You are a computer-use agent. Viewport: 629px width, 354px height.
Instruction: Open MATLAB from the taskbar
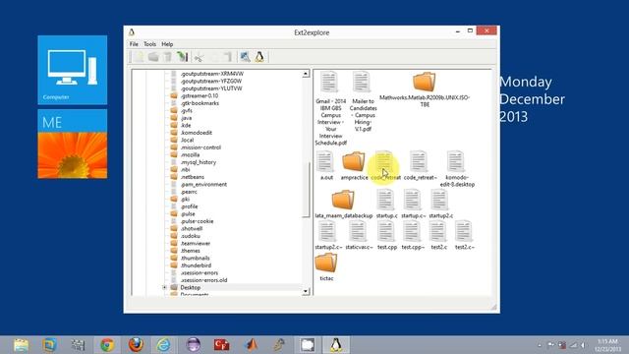pos(252,345)
